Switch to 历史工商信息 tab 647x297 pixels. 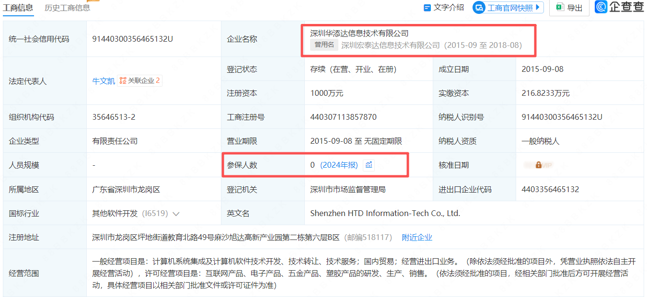[68, 8]
